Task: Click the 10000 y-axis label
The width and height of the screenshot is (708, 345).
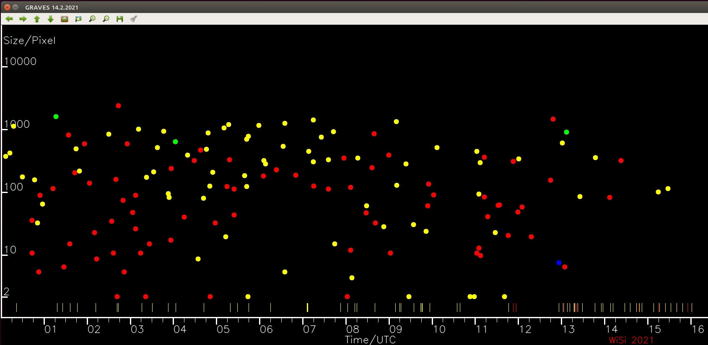Action: pyautogui.click(x=20, y=62)
